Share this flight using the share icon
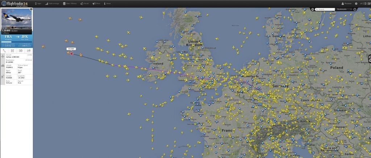Viewport: 371px width, 158px height. (29, 51)
